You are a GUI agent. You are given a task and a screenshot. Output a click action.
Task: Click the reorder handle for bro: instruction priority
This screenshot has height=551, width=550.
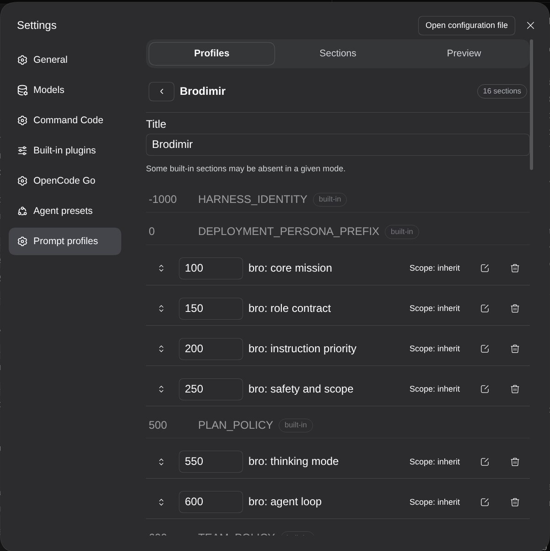161,349
